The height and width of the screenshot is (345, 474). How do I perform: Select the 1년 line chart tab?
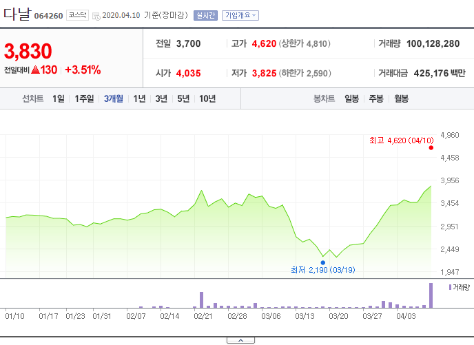139,98
